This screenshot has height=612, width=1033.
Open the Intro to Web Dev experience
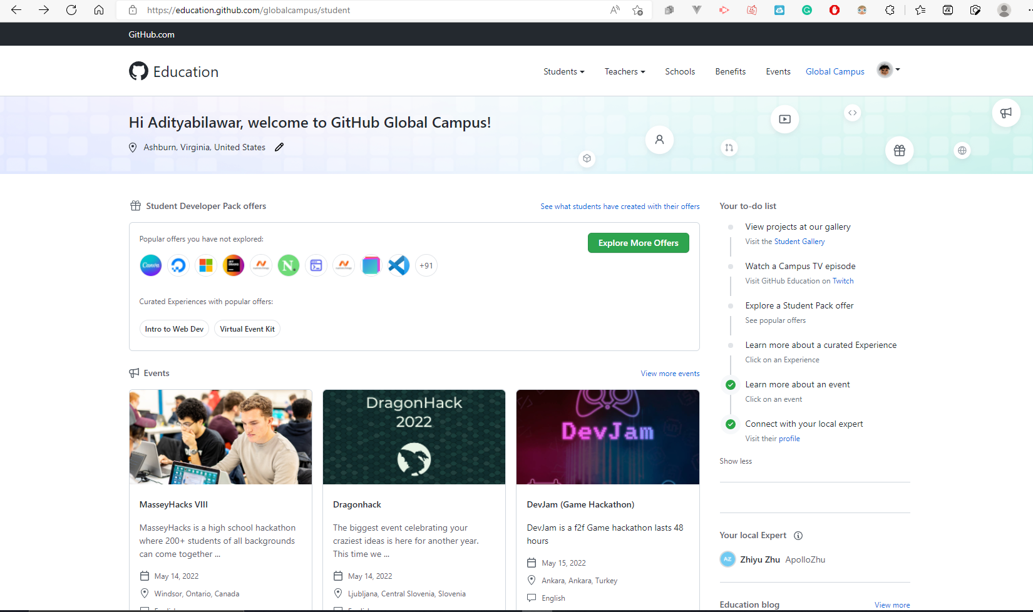174,329
